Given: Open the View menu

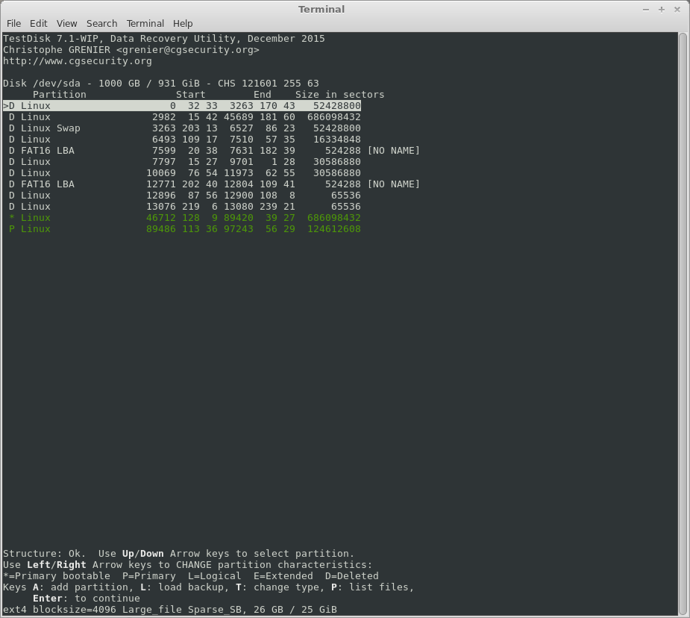Looking at the screenshot, I should 66,23.
